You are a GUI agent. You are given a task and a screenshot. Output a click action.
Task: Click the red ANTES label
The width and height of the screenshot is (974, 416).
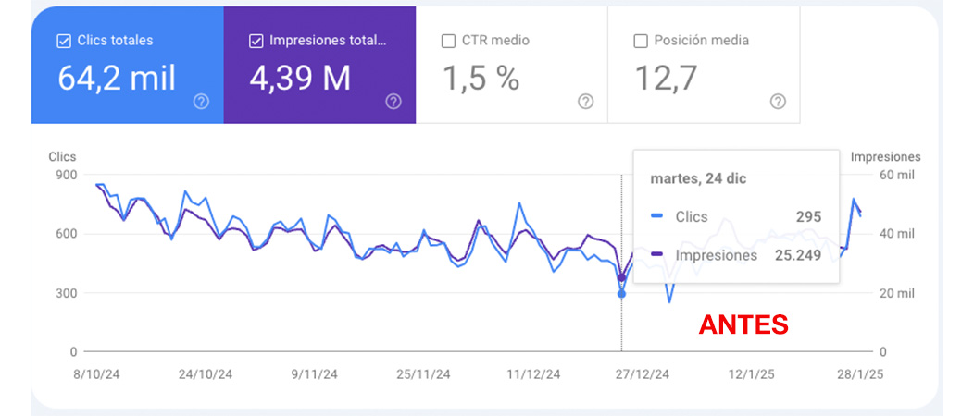point(743,324)
